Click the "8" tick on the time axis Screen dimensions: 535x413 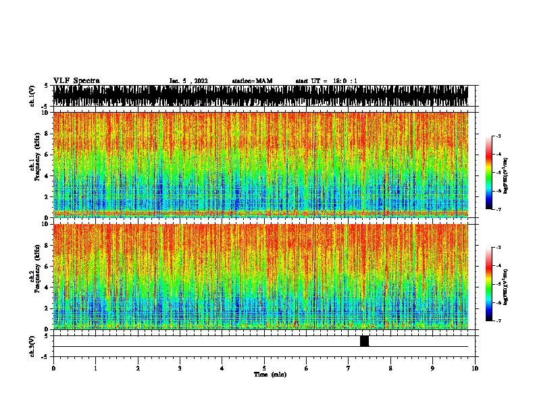[390, 368]
